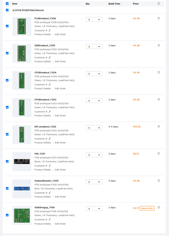The width and height of the screenshot is (169, 236).
Task: Click the trash icon in header row
Action: tap(159, 4)
